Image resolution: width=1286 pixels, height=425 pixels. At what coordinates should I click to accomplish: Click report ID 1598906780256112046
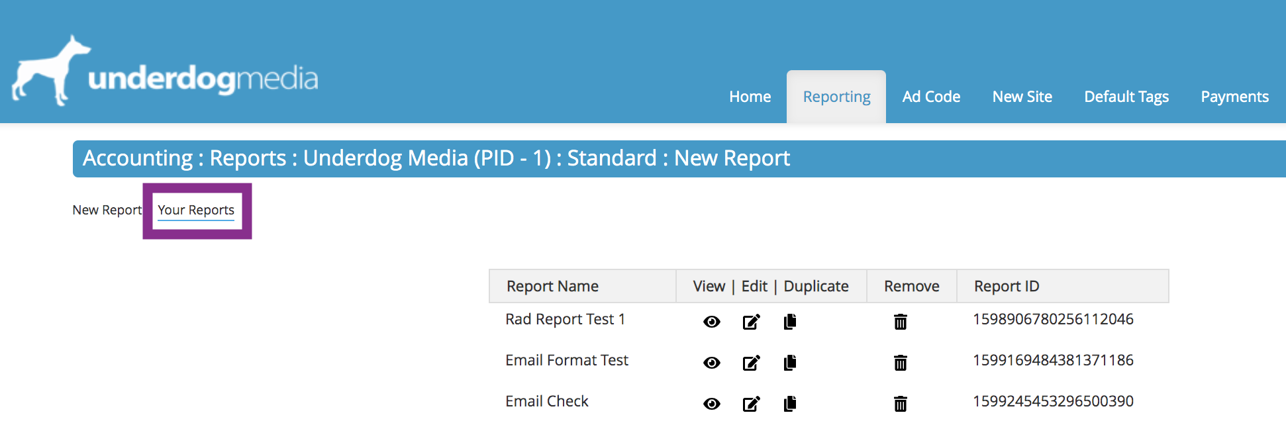[1053, 319]
